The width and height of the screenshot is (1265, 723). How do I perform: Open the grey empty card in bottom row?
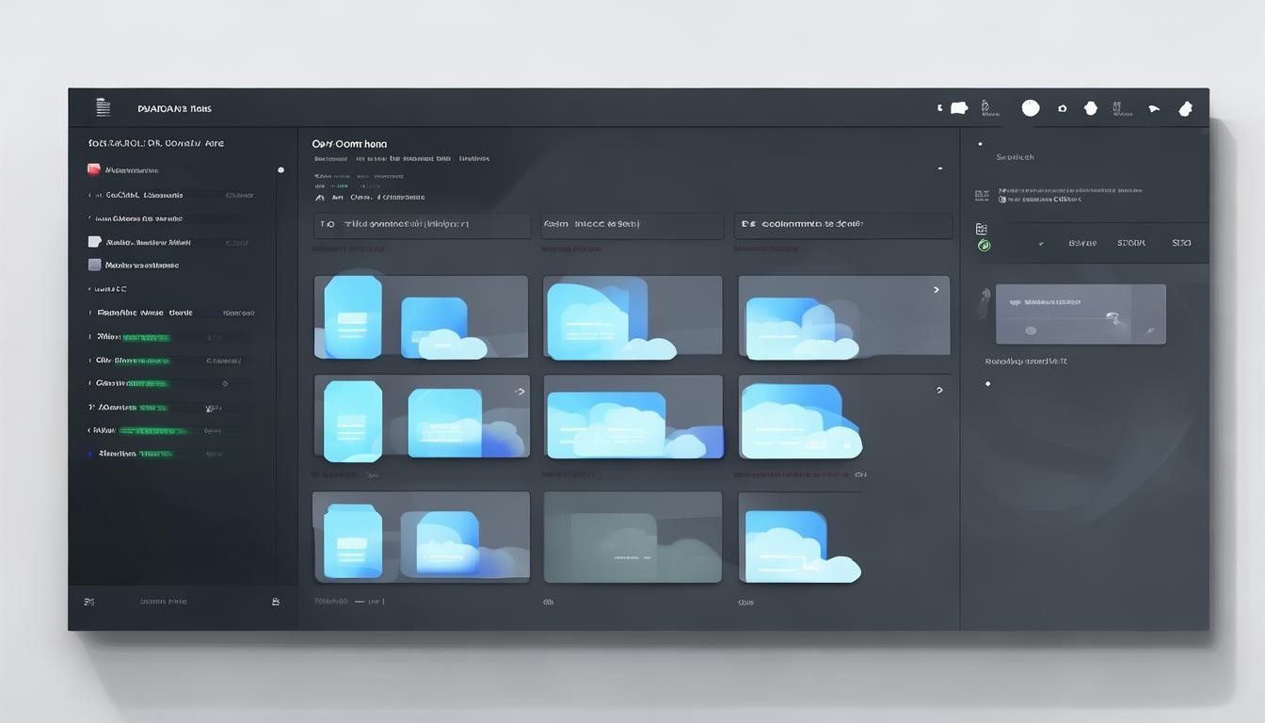pos(632,537)
